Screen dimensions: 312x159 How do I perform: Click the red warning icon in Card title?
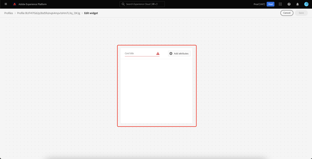coord(158,54)
